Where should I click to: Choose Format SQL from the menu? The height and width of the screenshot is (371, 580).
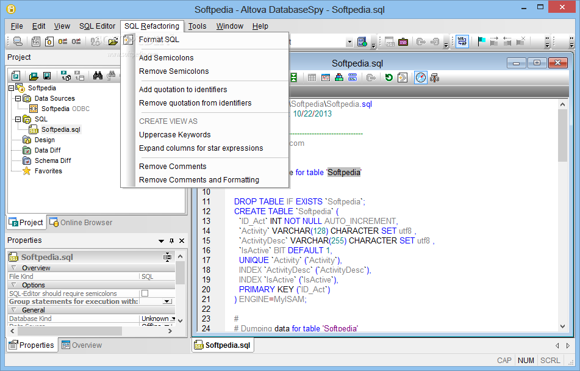pyautogui.click(x=159, y=39)
